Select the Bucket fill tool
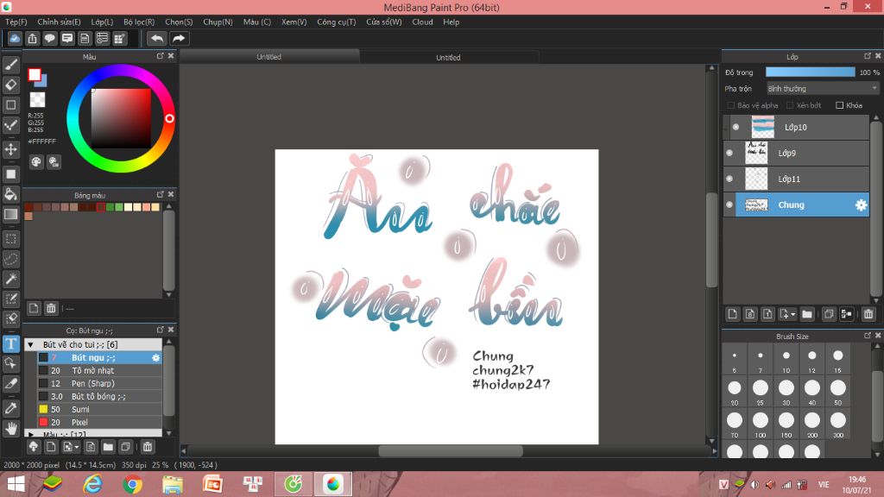This screenshot has width=884, height=497. pos(10,194)
